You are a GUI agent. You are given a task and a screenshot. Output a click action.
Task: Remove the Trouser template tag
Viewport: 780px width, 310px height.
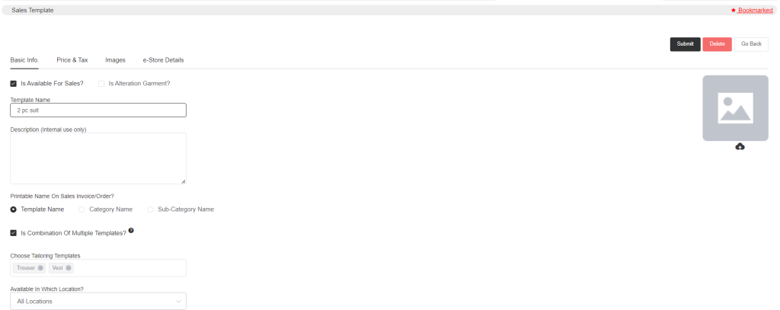40,268
